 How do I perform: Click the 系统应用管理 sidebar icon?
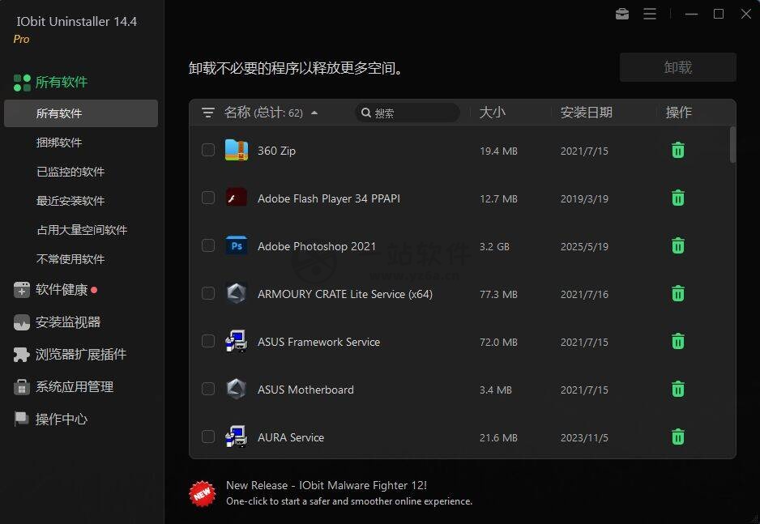tap(22, 387)
